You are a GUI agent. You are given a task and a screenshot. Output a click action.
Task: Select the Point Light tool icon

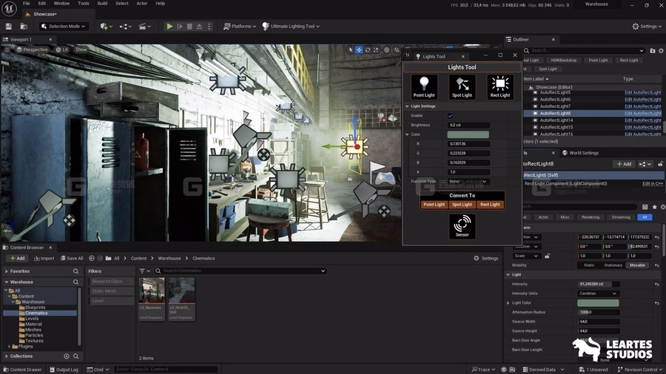(424, 87)
